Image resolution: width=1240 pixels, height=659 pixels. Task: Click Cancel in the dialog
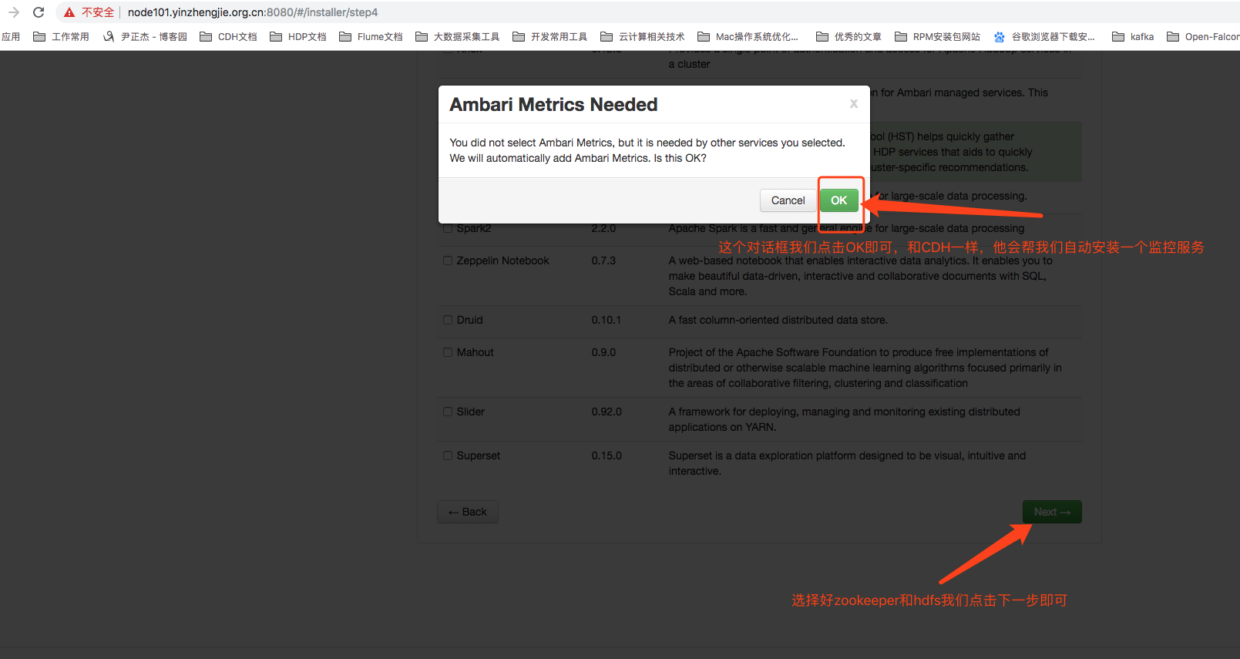click(x=788, y=200)
